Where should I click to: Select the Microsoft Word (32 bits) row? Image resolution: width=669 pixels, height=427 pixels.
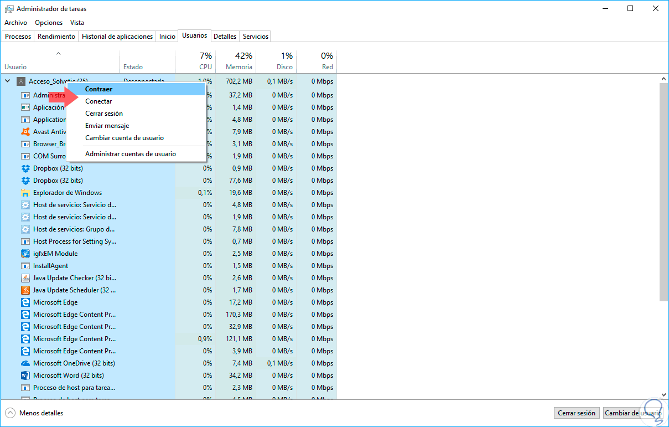point(168,375)
